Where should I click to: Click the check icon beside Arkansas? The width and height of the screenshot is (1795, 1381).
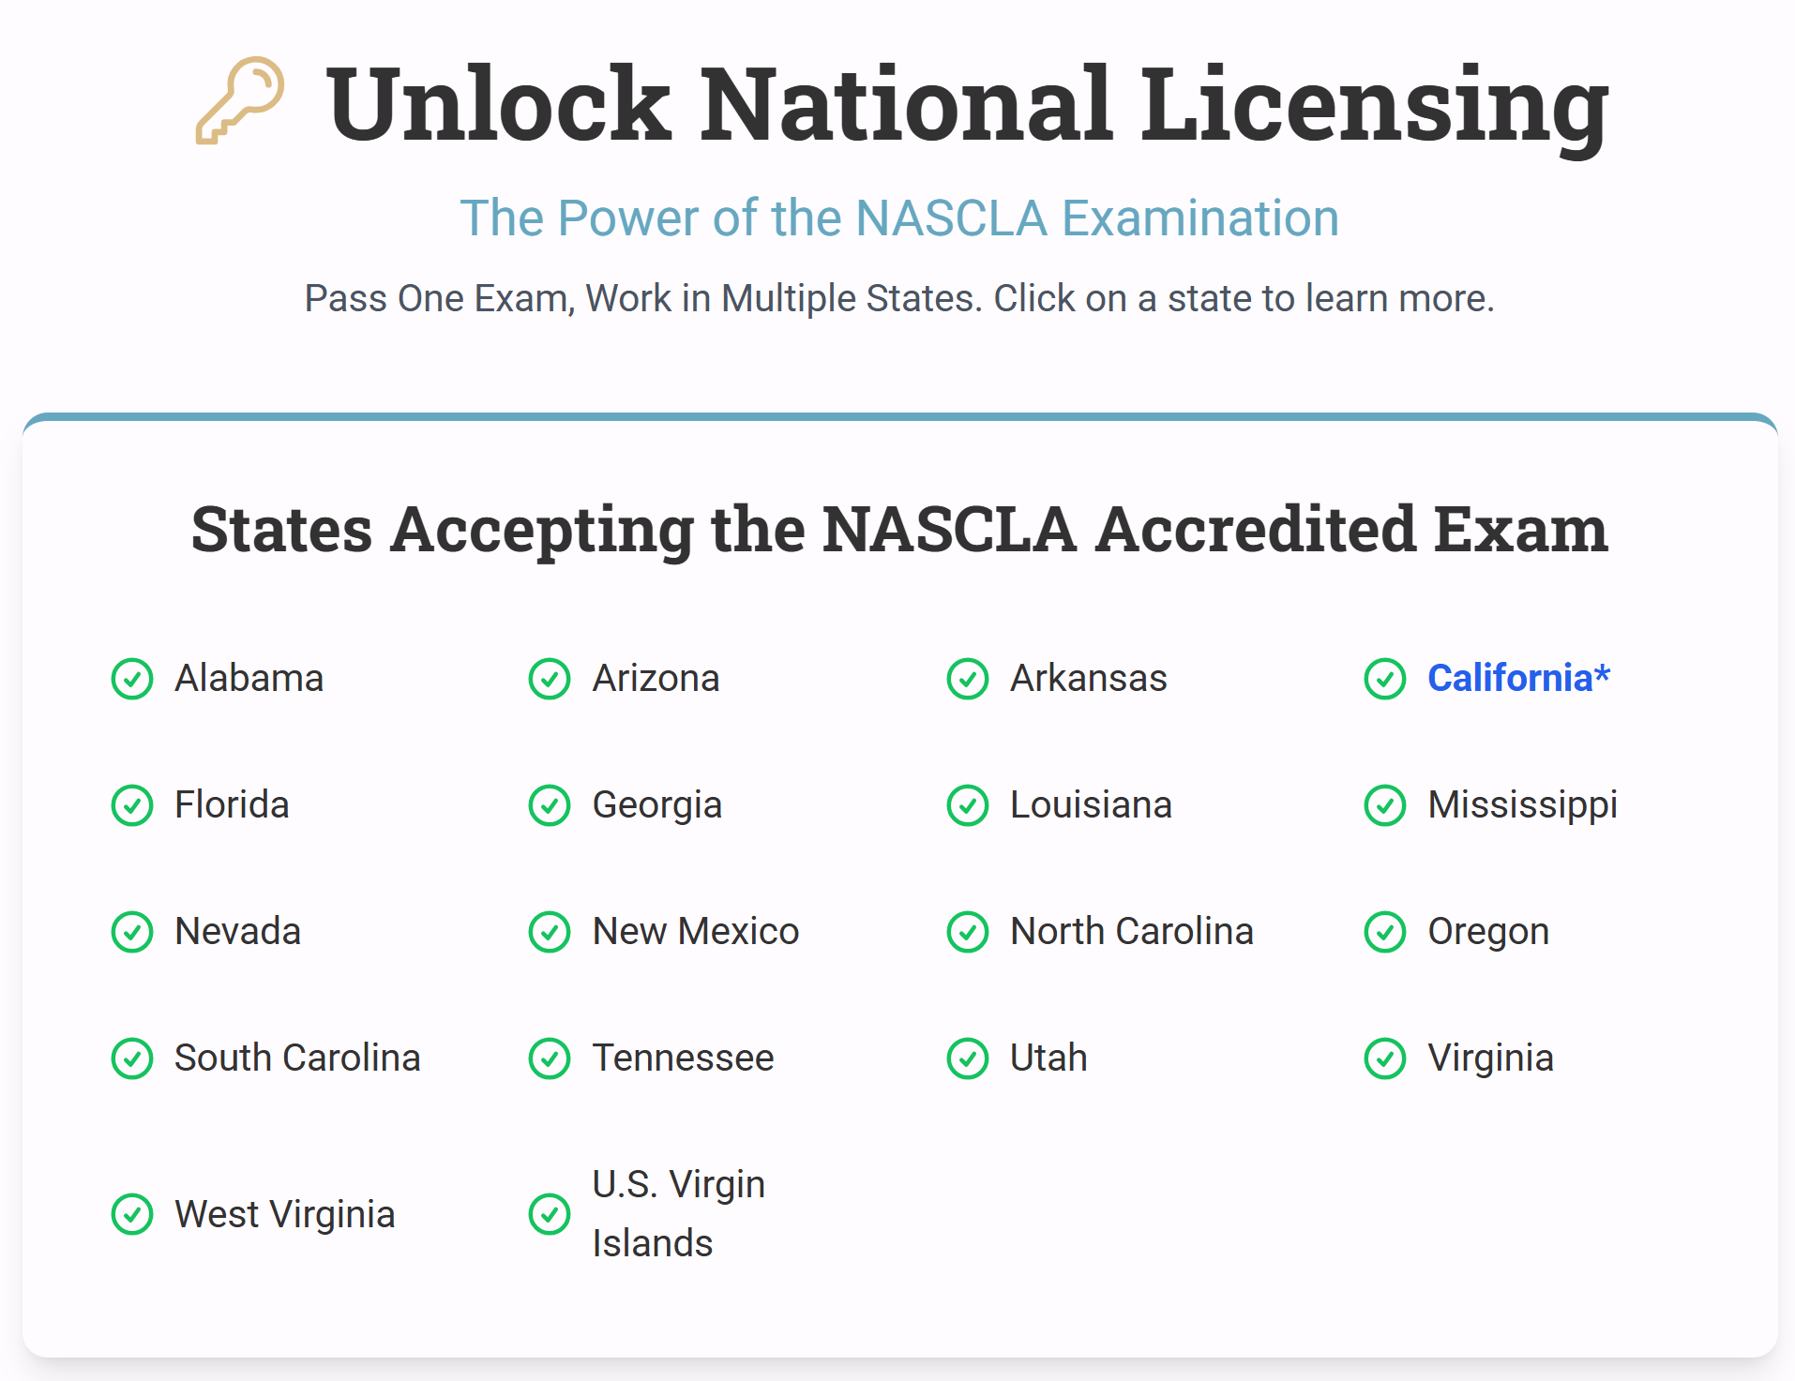click(x=968, y=679)
